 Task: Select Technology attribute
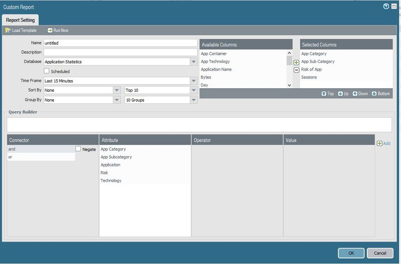(x=145, y=181)
